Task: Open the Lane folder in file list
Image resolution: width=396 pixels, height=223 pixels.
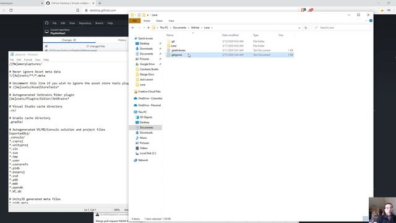Action: pyautogui.click(x=173, y=46)
